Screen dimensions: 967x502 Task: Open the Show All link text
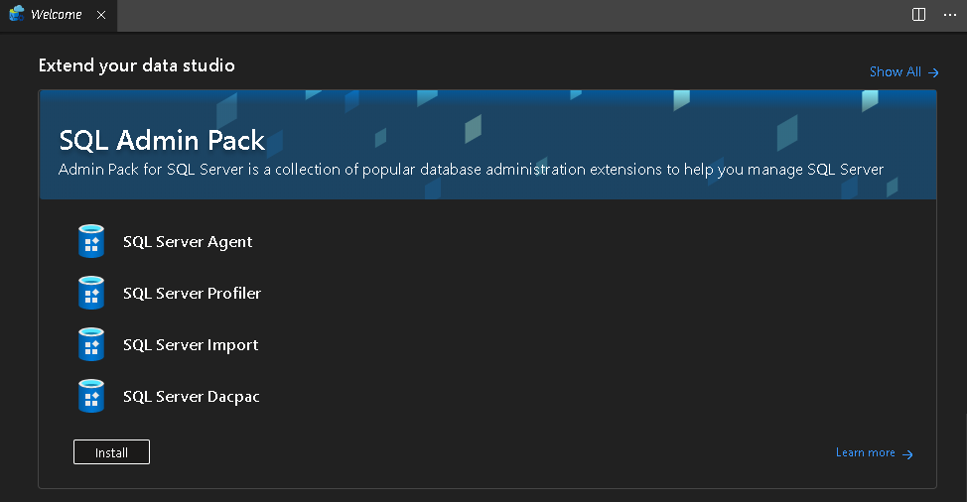[x=895, y=71]
